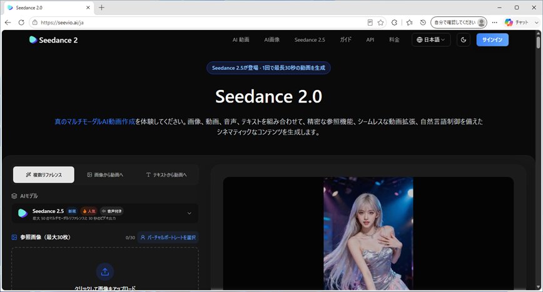This screenshot has height=292, width=543.
Task: Select the 複数リファレンス tab
Action: coord(44,174)
